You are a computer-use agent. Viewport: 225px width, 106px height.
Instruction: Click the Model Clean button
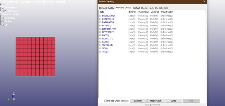[156, 101]
